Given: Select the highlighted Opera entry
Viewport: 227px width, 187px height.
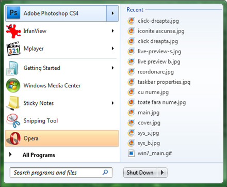Looking at the screenshot, I should [x=62, y=138].
